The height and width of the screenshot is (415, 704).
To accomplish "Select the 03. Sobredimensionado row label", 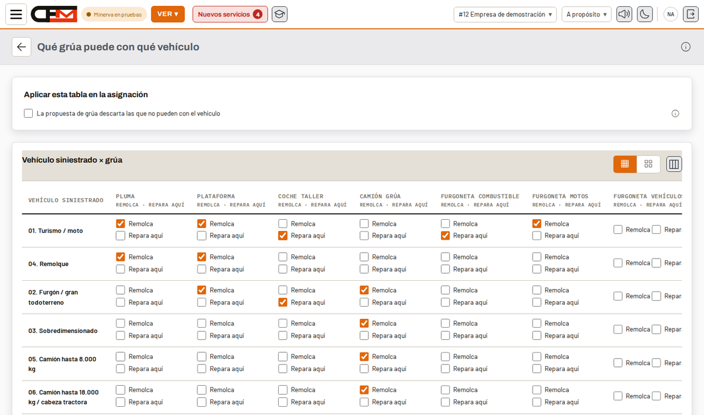I will coord(63,331).
